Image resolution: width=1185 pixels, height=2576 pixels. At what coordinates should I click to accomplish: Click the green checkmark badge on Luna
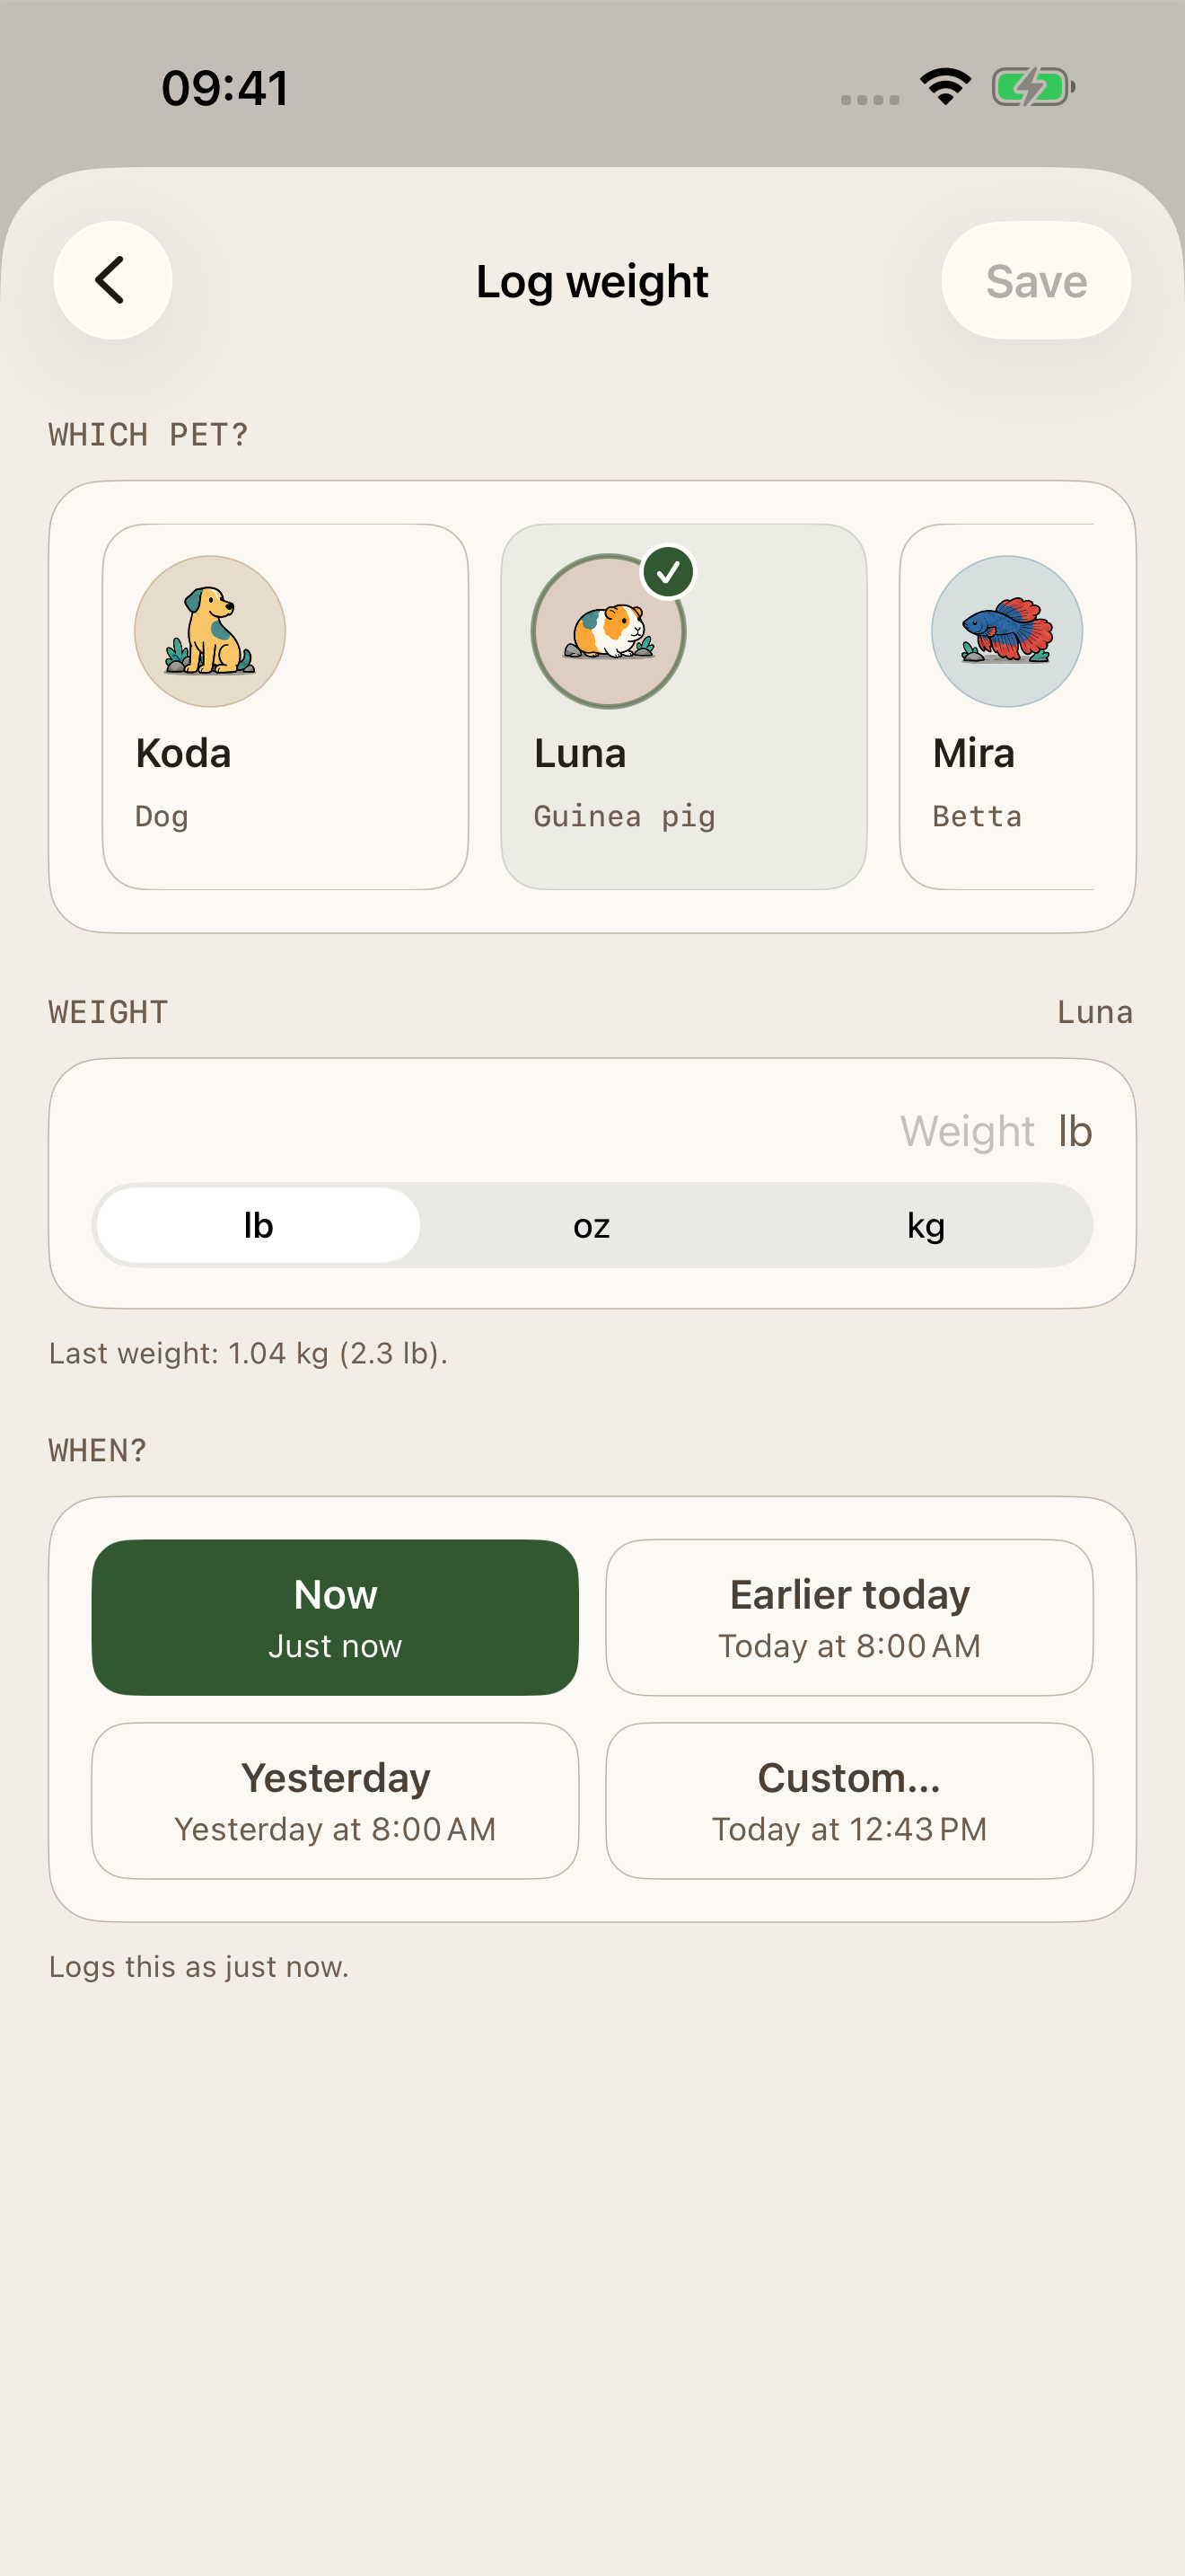click(x=669, y=572)
